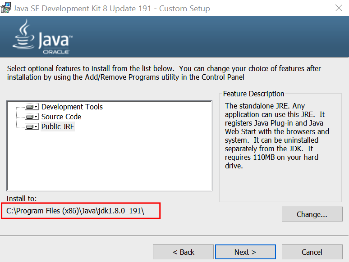Close the Custom Setup window
This screenshot has height=262, width=349.
tap(339, 8)
